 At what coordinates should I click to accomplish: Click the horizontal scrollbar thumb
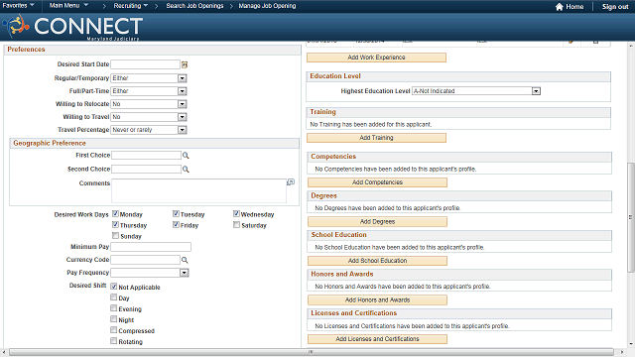click(x=311, y=352)
